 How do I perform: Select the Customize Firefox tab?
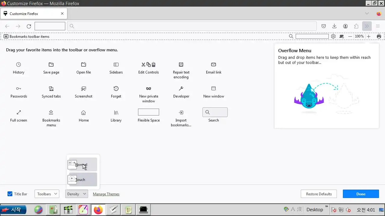click(34, 13)
